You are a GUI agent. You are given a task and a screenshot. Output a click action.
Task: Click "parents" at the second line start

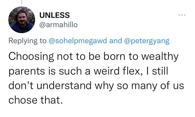(27, 71)
